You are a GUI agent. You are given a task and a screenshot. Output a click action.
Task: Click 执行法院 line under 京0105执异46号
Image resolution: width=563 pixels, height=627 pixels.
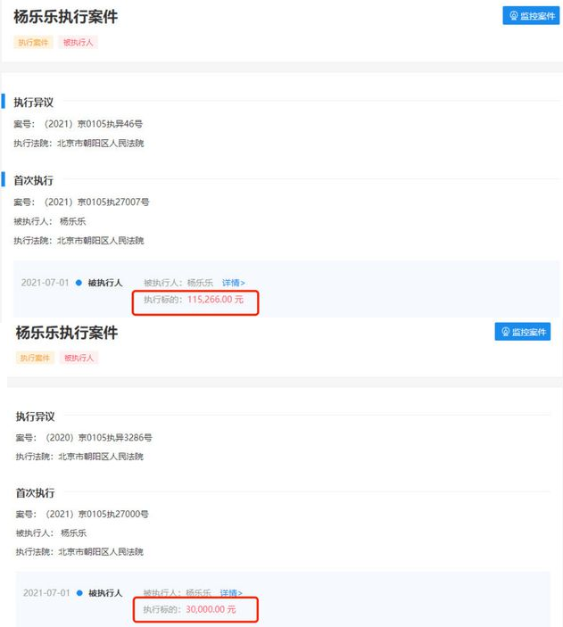pyautogui.click(x=79, y=144)
